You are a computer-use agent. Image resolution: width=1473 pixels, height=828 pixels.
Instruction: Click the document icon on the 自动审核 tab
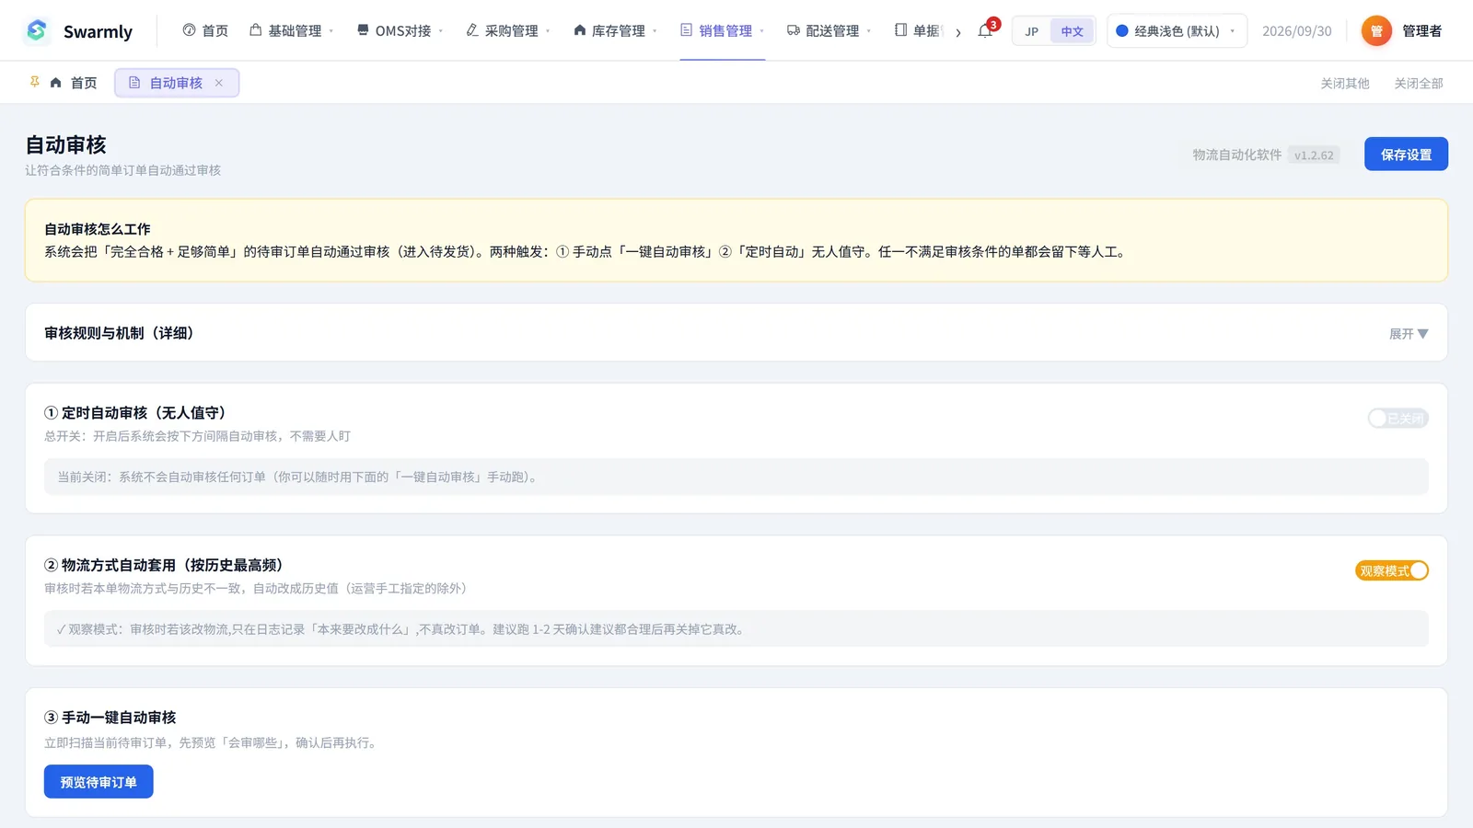pos(134,83)
